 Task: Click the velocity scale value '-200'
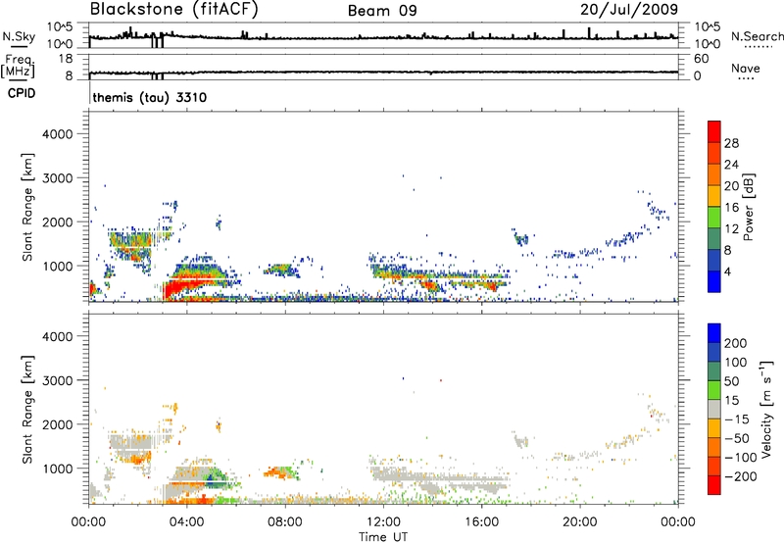[742, 476]
